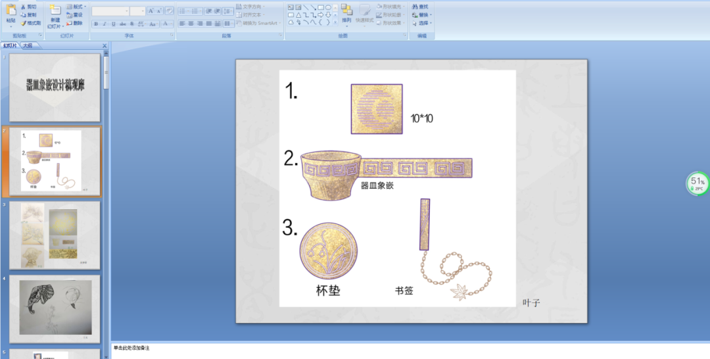The width and height of the screenshot is (710, 359).
Task: Click Convert to SmartArt button
Action: point(258,23)
